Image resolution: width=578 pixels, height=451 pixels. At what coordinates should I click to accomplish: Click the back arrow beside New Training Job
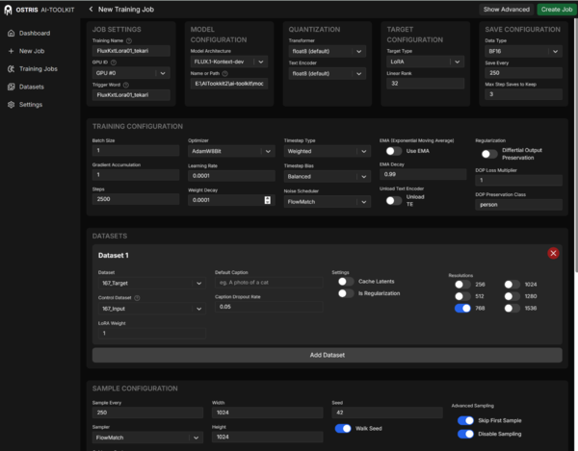click(x=92, y=9)
